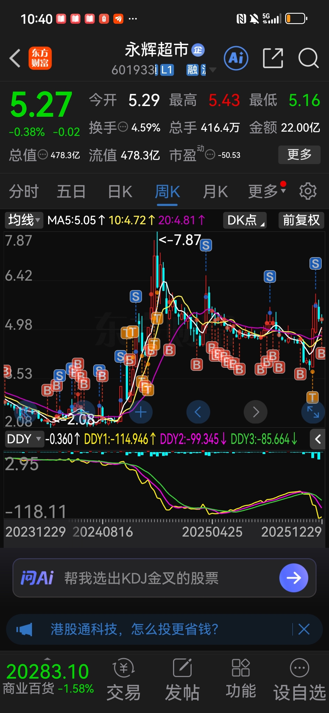The width and height of the screenshot is (329, 713).
Task: Tap the 市盈 info circle icon
Action: (210, 155)
